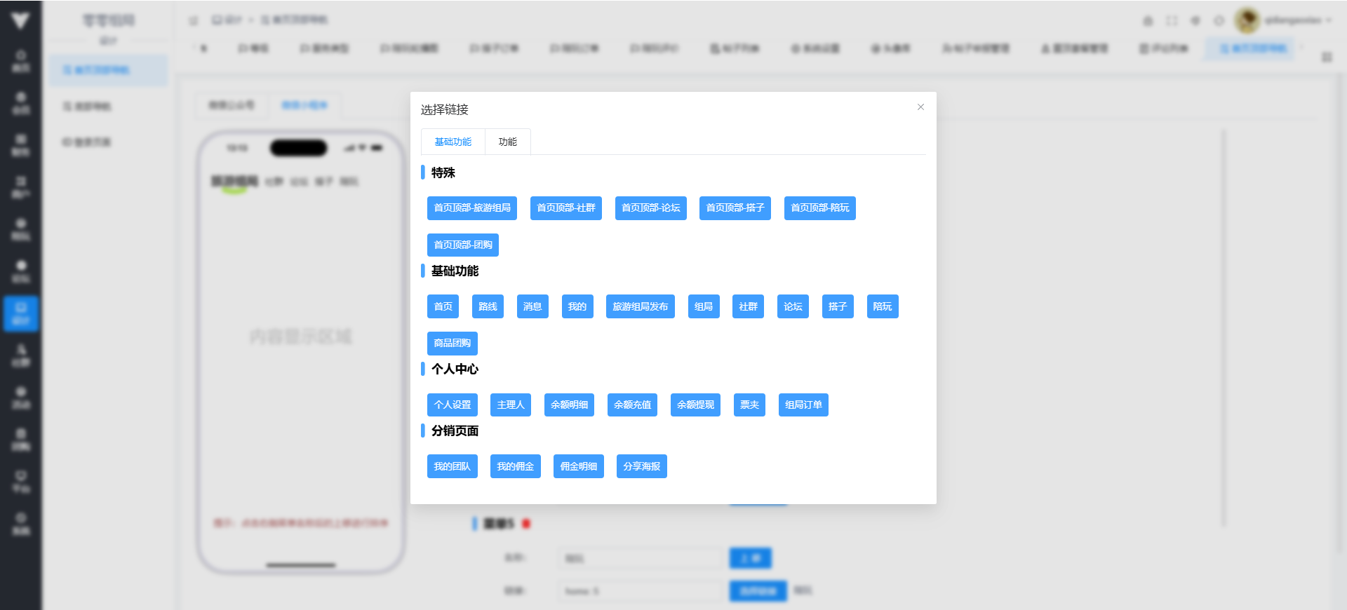
Task: Pick the 余额充值 option
Action: 632,405
